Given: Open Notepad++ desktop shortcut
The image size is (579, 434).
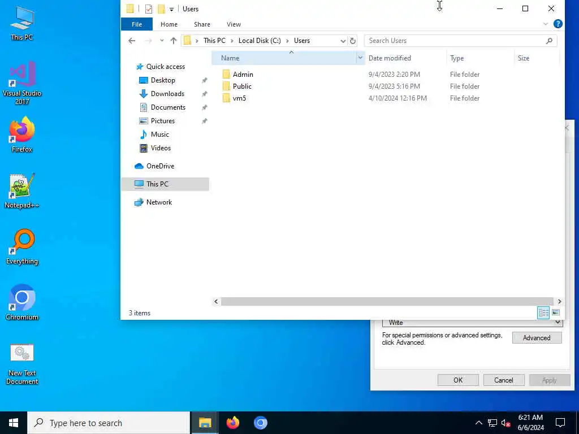Looking at the screenshot, I should (x=22, y=191).
